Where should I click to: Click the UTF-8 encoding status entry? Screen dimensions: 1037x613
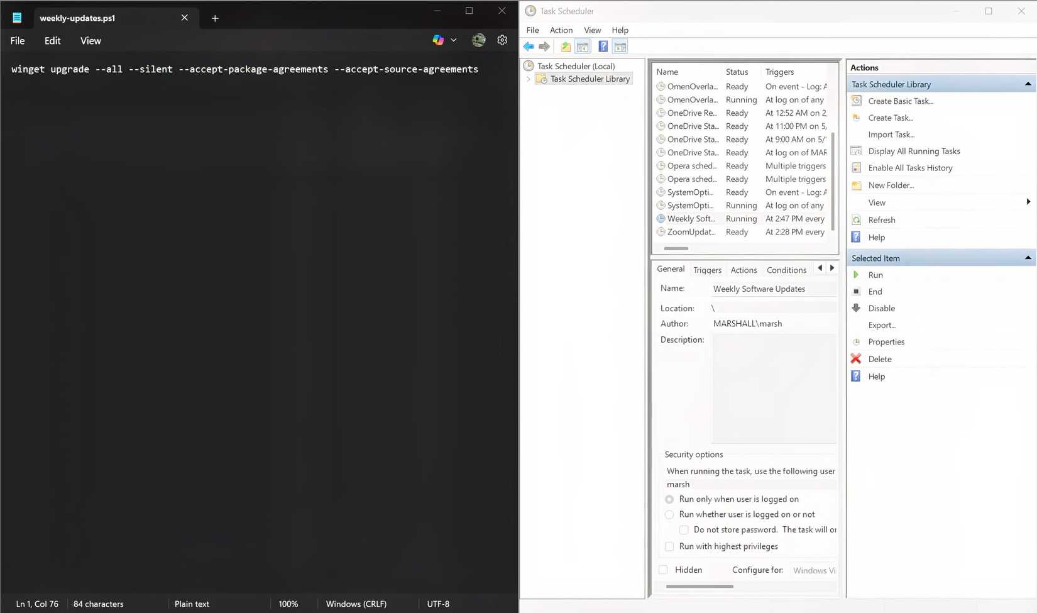438,604
